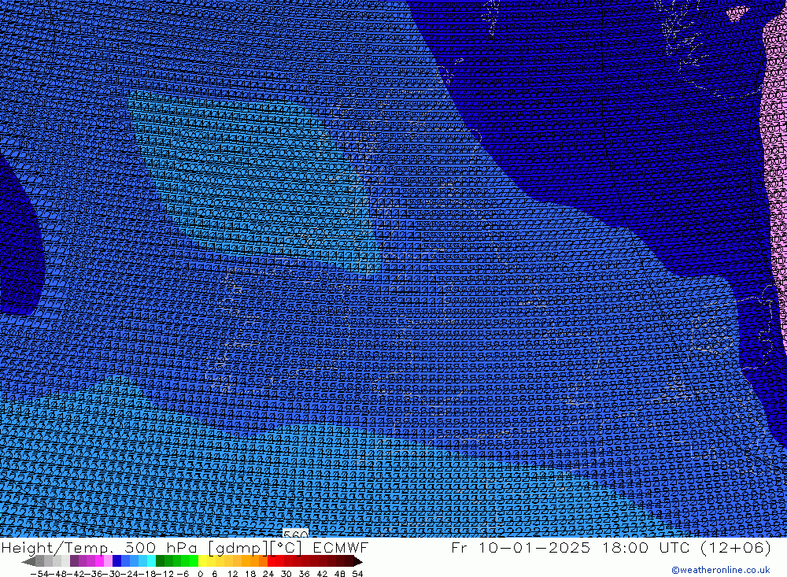Pick the bright yellow legend swatch at 0
This screenshot has width=787, height=577.
202,561
